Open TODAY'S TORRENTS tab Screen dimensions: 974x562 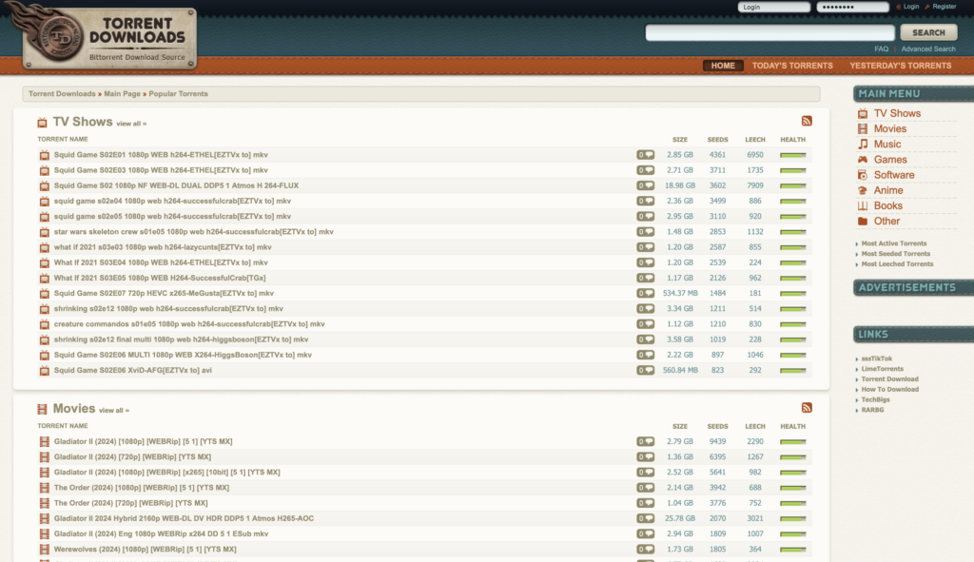click(792, 66)
